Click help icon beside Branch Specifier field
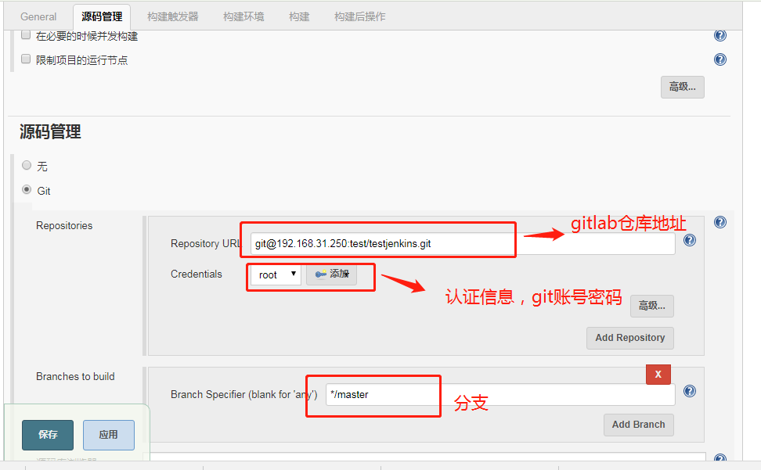This screenshot has width=761, height=470. pyautogui.click(x=690, y=392)
